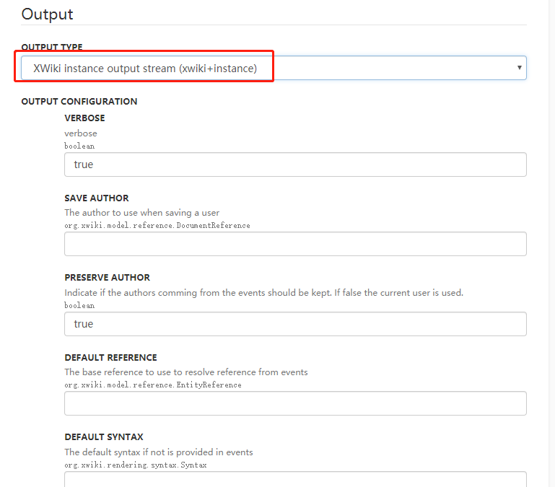This screenshot has width=555, height=487.
Task: Focus the Default Reference text field
Action: coord(295,403)
